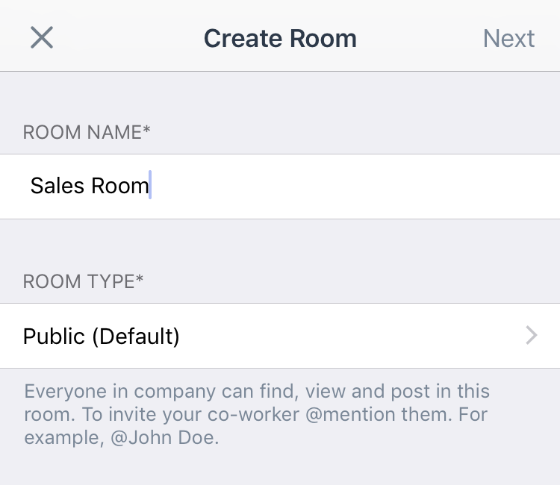Click the room visibility description text
Viewport: 560px width, 485px height.
(x=256, y=414)
